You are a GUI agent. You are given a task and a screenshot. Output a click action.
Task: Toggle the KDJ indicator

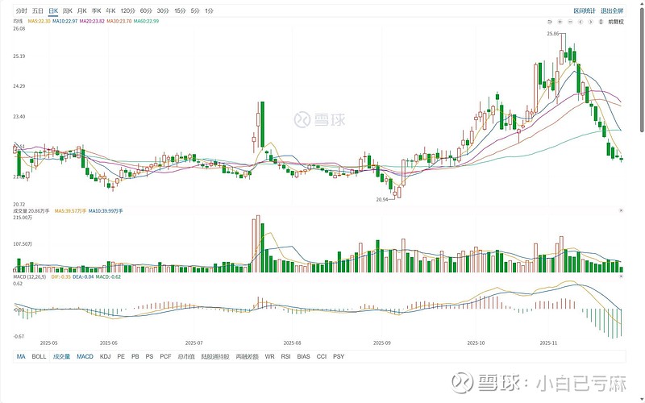[x=106, y=356]
